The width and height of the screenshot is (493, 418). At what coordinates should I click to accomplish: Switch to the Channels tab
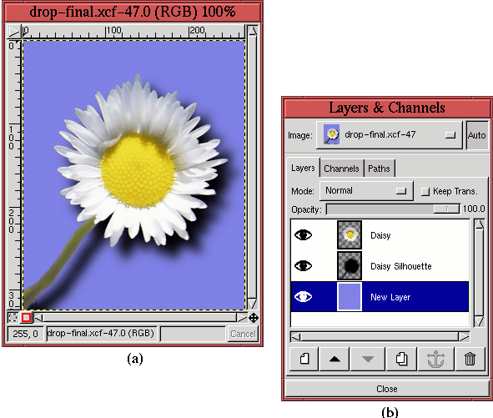(x=341, y=169)
